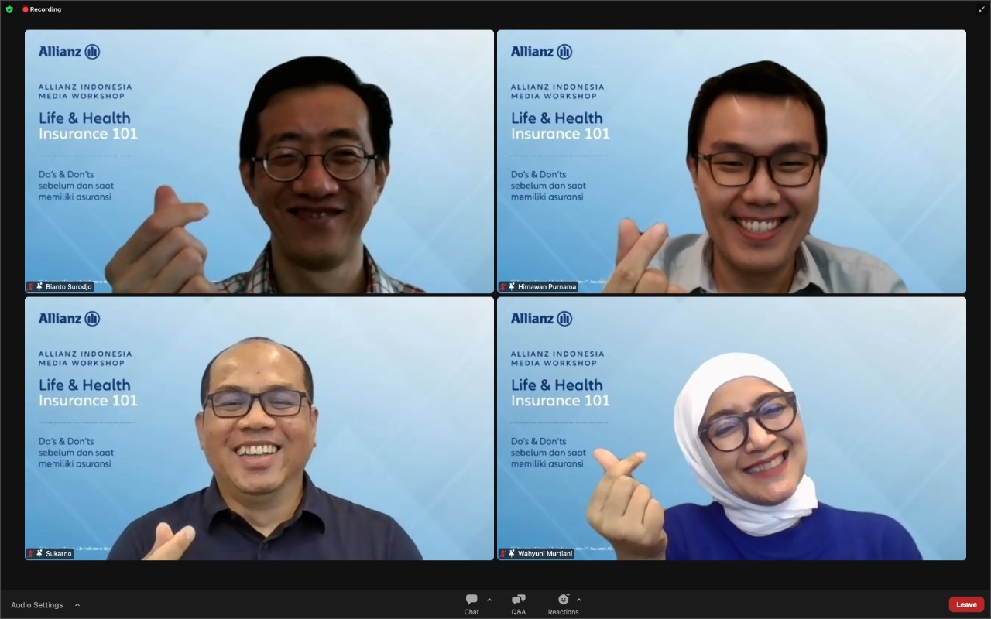This screenshot has width=991, height=619.
Task: Click the green encryption shield icon
Action: 9,9
